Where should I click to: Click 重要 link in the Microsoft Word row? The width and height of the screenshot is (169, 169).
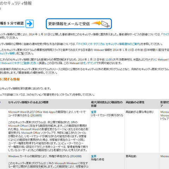(94, 112)
